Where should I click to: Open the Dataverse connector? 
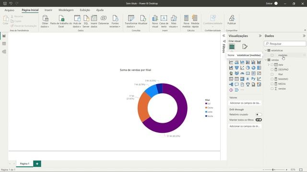(x=104, y=20)
